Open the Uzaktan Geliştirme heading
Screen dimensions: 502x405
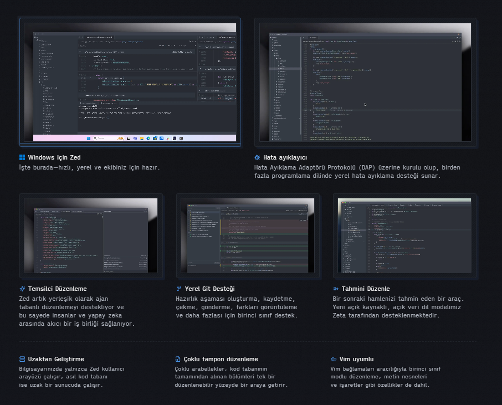[x=56, y=359]
